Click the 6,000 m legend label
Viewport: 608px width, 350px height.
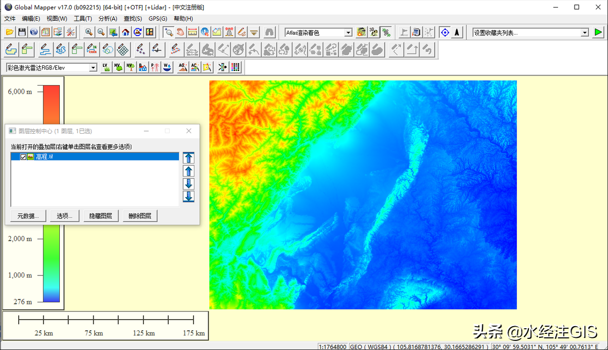tap(20, 91)
